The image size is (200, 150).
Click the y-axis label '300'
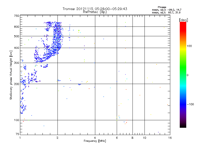click(x=16, y=63)
